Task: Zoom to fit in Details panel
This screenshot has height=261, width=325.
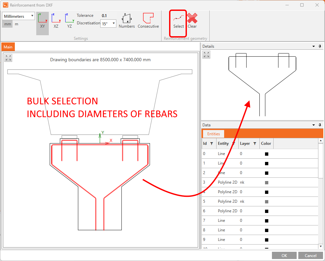Action: pos(206,55)
